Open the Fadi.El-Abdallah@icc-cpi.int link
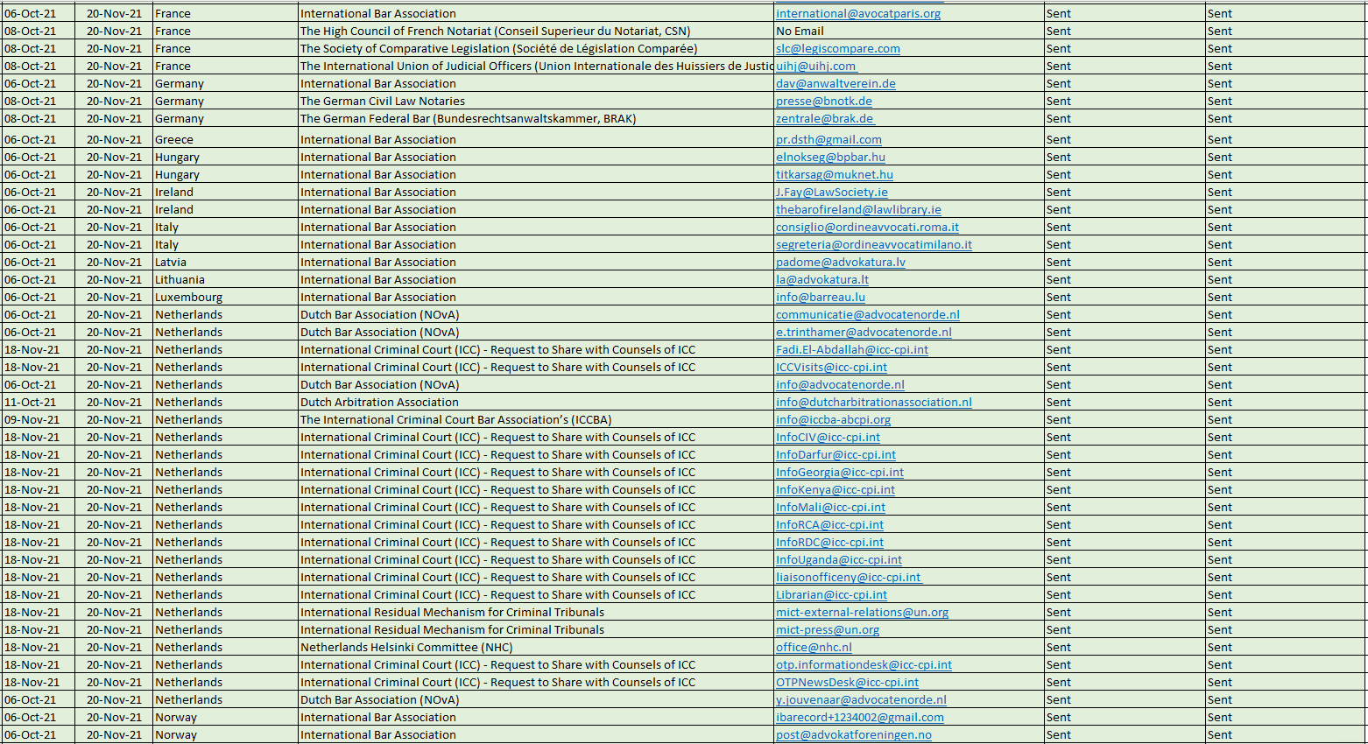This screenshot has height=744, width=1368. pos(852,350)
